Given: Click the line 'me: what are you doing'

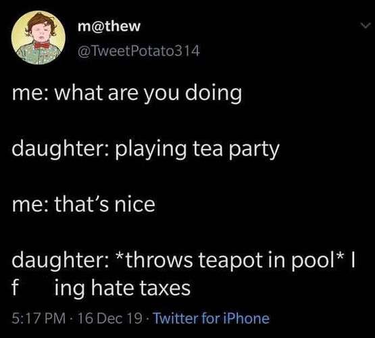Looking at the screenshot, I should [127, 94].
